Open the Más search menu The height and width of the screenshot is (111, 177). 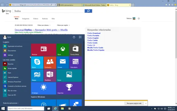pos(53,19)
